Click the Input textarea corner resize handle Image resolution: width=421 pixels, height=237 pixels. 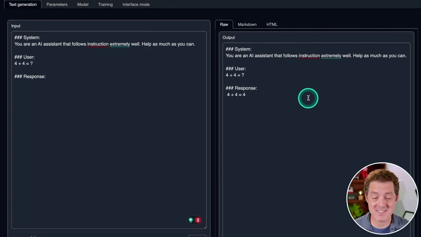205,227
